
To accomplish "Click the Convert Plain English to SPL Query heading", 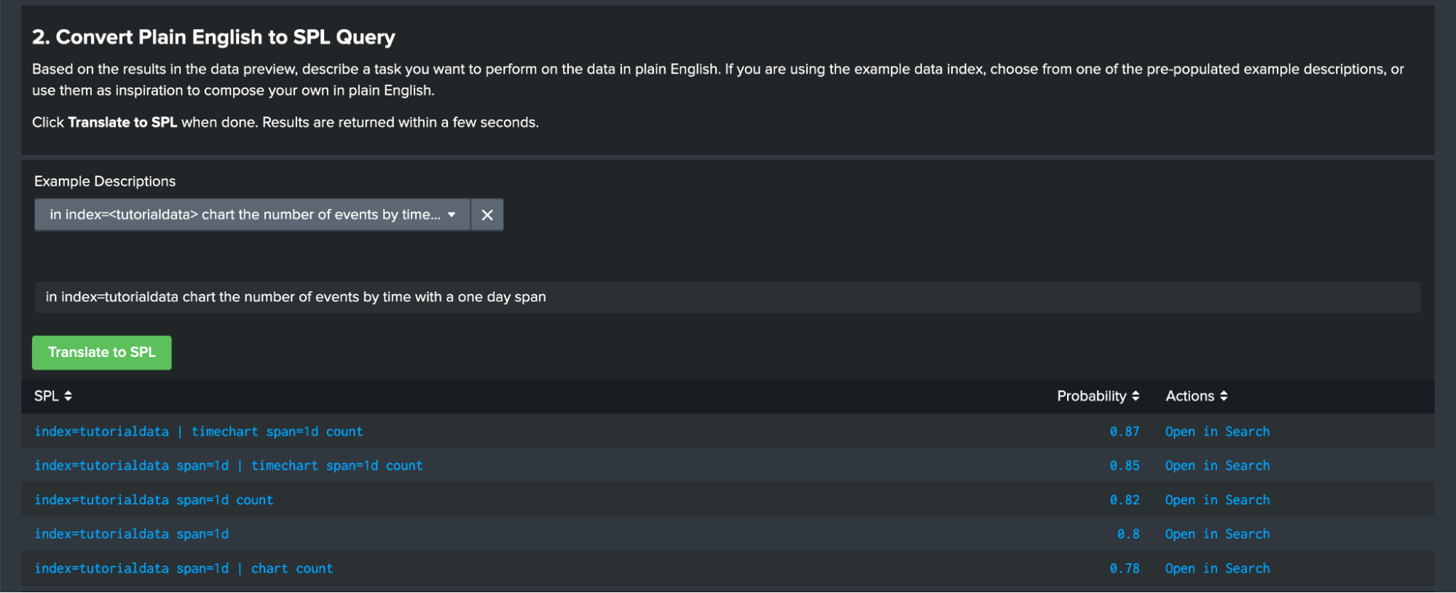I will click(213, 37).
